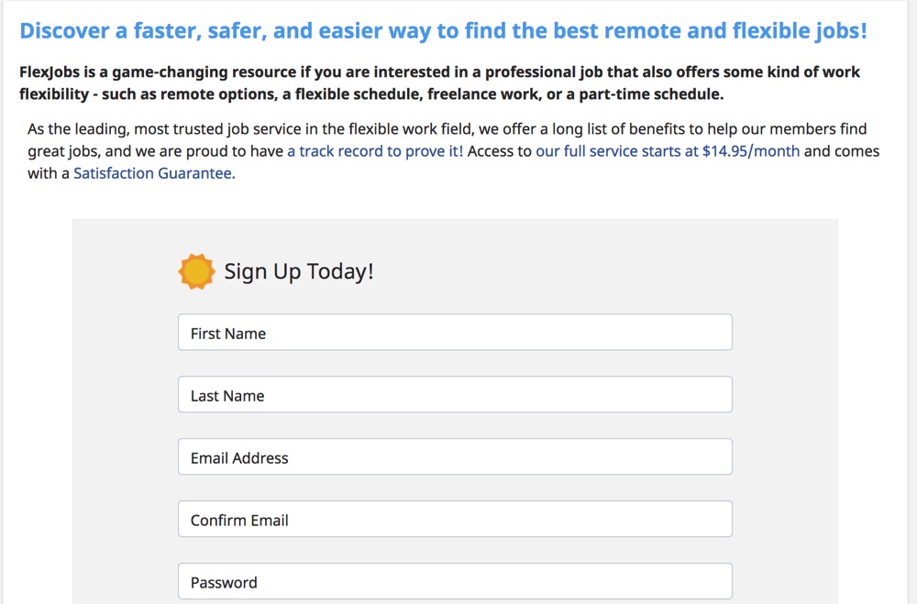Focus the First Name input field
Image resolution: width=917 pixels, height=604 pixels.
tap(455, 333)
